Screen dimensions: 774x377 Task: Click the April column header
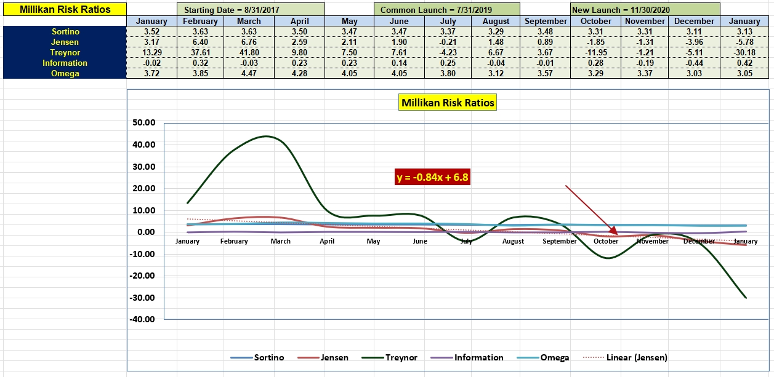pyautogui.click(x=299, y=21)
